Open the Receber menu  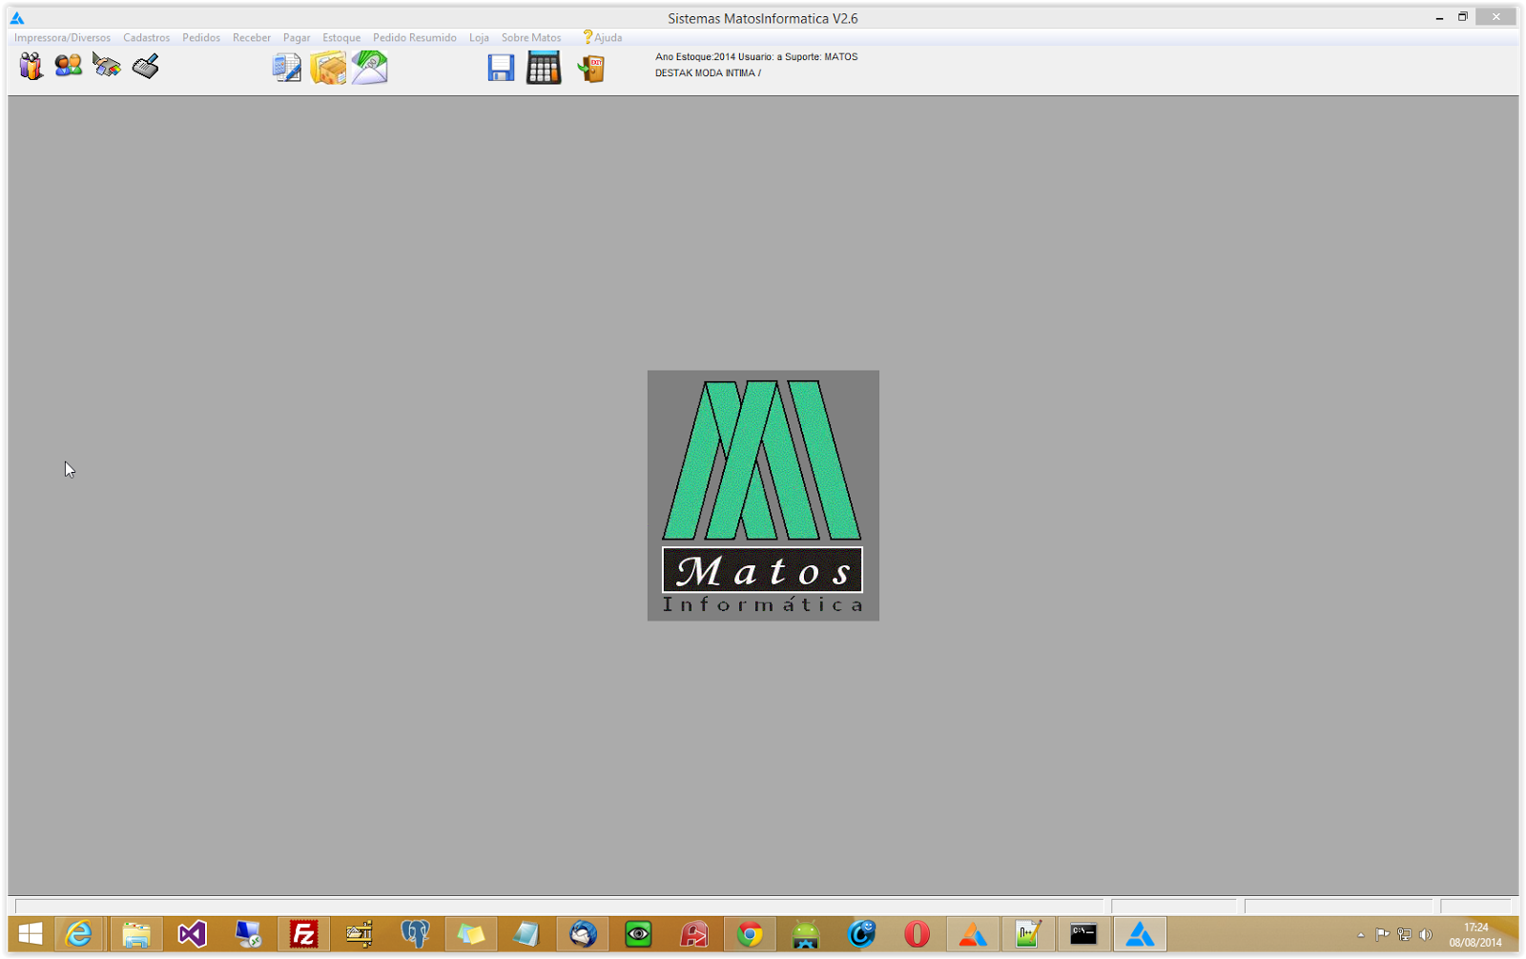(x=252, y=37)
